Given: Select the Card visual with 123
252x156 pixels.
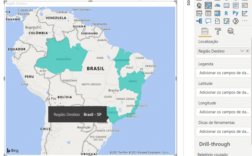Looking at the screenshot, I should [227, 5].
